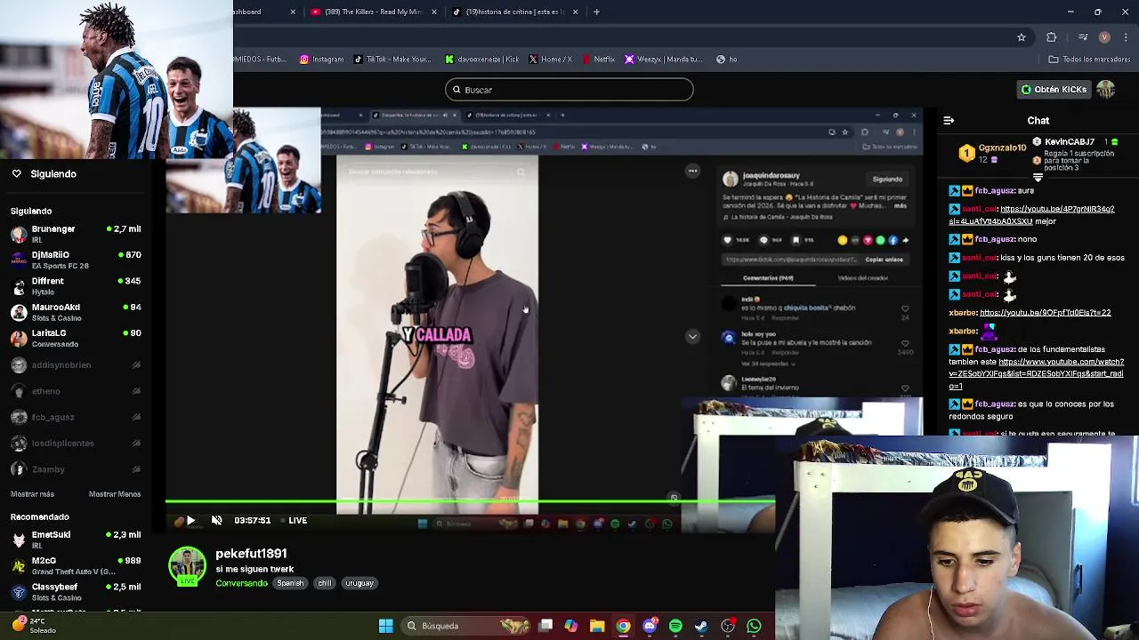The height and width of the screenshot is (640, 1139).
Task: Collapse the chat panel via arrow icon
Action: 949,120
